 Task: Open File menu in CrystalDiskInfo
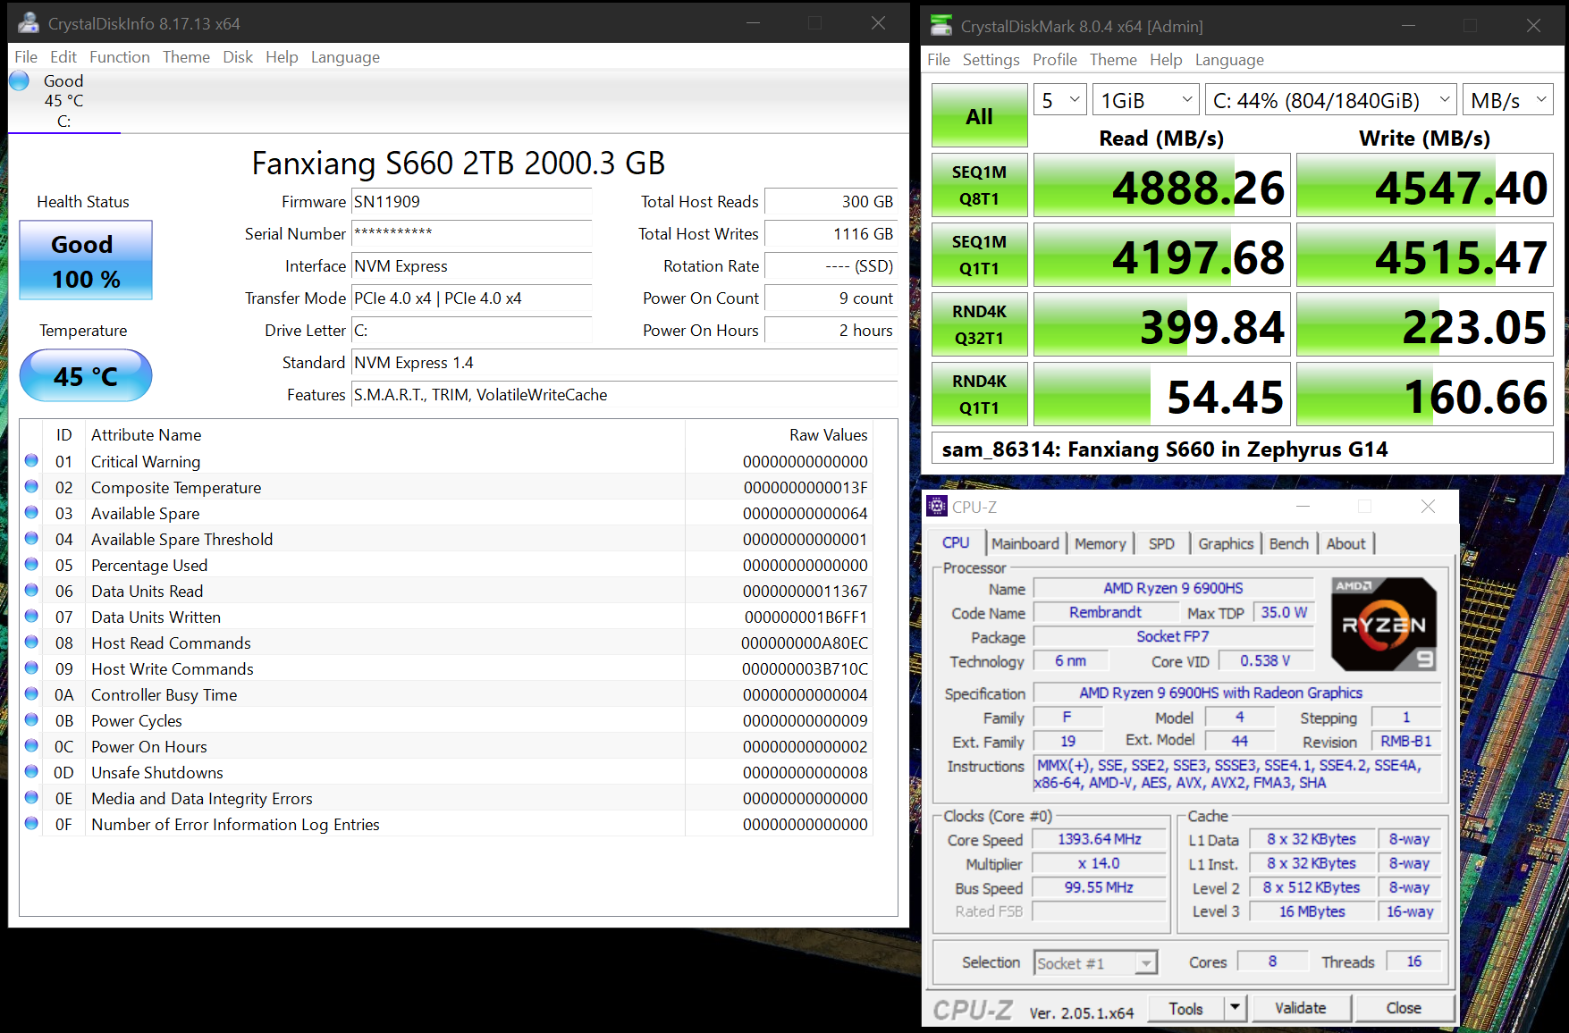coord(26,57)
